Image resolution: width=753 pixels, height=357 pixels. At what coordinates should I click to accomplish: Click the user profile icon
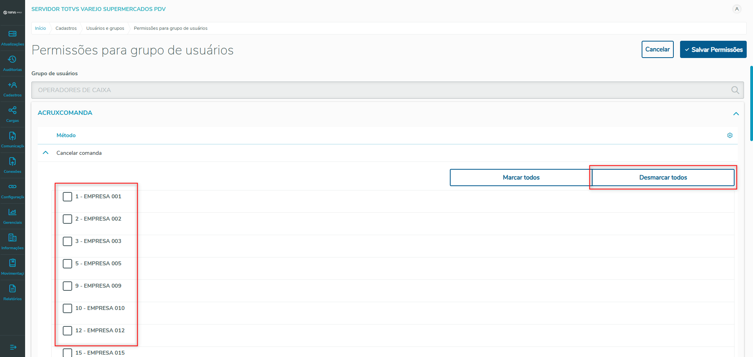pos(737,9)
